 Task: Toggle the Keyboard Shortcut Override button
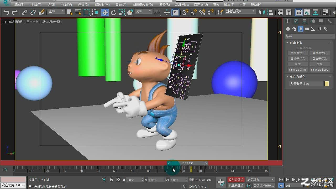pos(175,12)
